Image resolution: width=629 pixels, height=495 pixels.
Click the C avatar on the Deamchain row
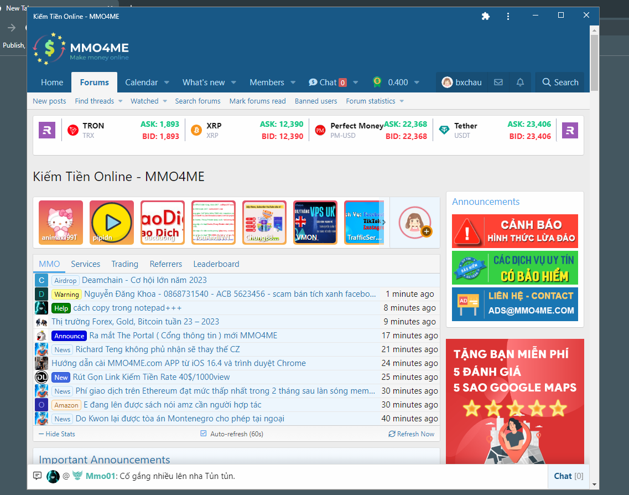[41, 280]
